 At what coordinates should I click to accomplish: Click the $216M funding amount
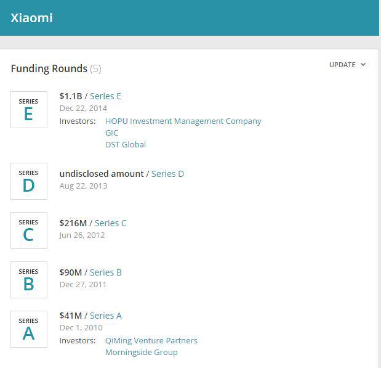click(x=73, y=223)
